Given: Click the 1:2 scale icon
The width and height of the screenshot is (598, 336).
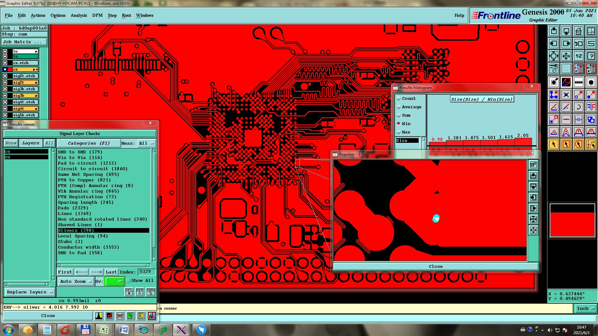Looking at the screenshot, I should (578, 56).
